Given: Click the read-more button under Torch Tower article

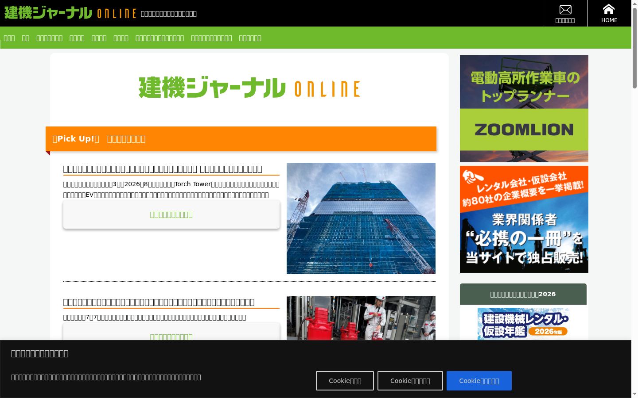Looking at the screenshot, I should point(171,214).
